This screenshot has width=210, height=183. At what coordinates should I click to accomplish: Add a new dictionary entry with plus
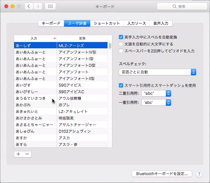coord(18,154)
